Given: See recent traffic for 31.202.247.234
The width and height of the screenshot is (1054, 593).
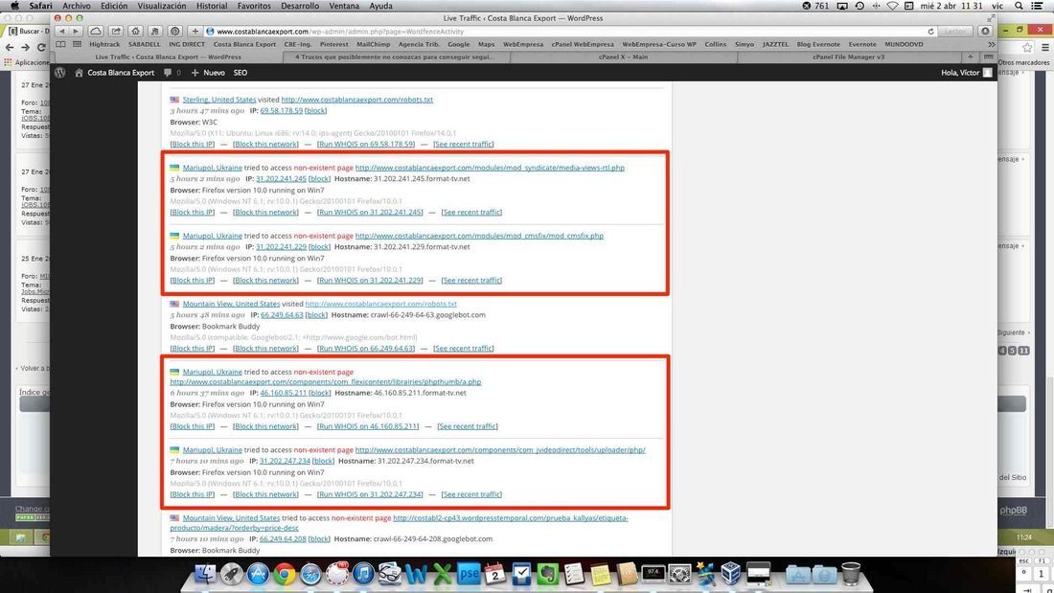Looking at the screenshot, I should click(x=471, y=494).
